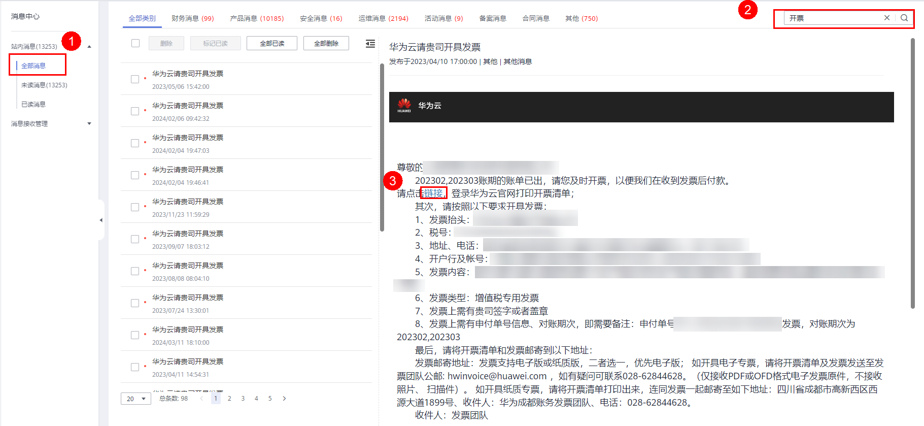Switch to 运维消息 (2194) tab
This screenshot has height=426, width=924.
pos(384,18)
